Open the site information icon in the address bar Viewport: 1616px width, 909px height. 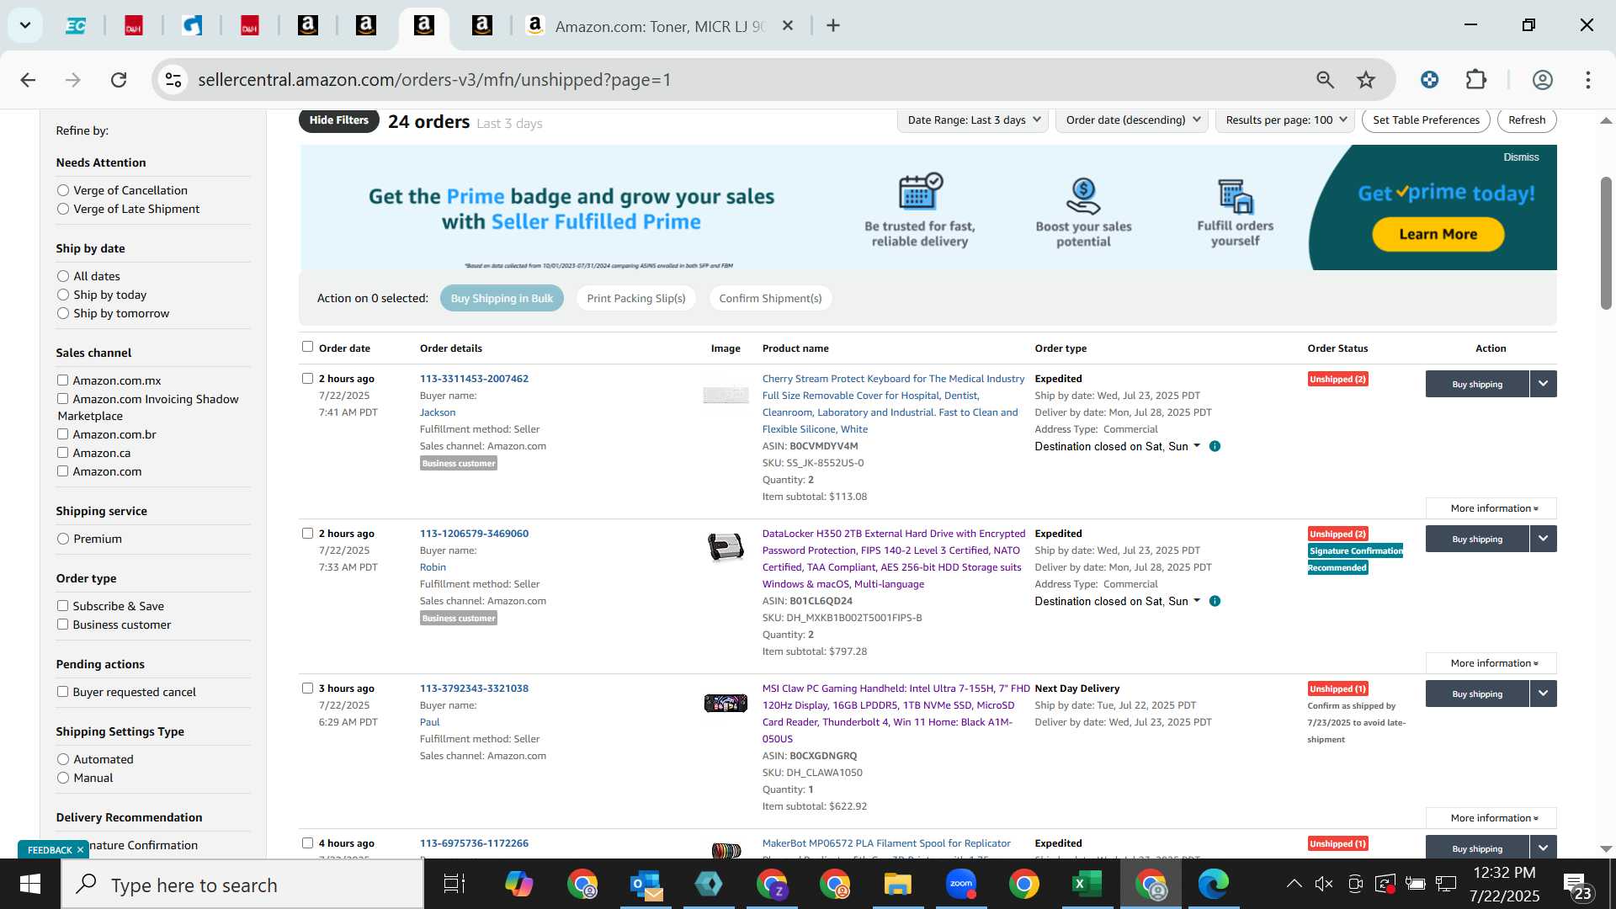coord(173,80)
